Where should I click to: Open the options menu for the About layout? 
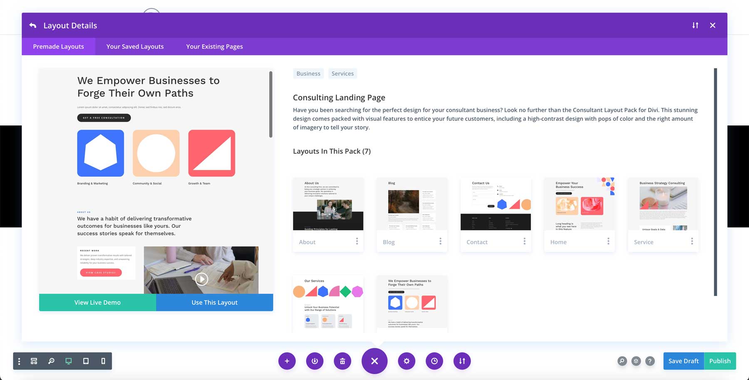357,241
